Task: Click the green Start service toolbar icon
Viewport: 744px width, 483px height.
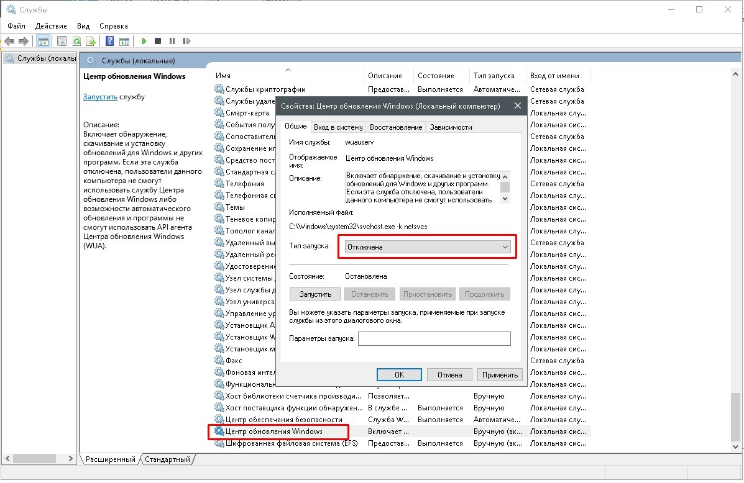Action: (x=144, y=41)
